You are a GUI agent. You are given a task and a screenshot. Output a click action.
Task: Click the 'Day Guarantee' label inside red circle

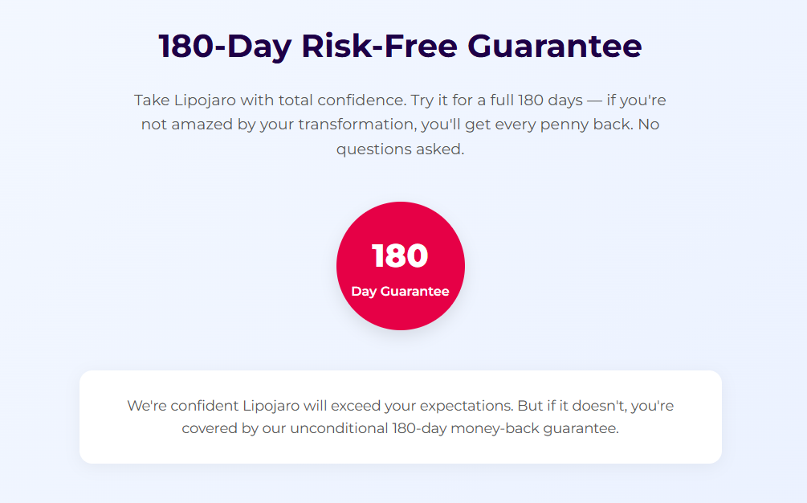click(400, 292)
